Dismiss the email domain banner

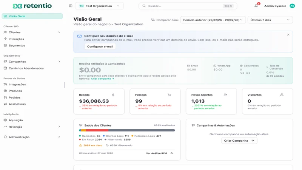coord(288,35)
